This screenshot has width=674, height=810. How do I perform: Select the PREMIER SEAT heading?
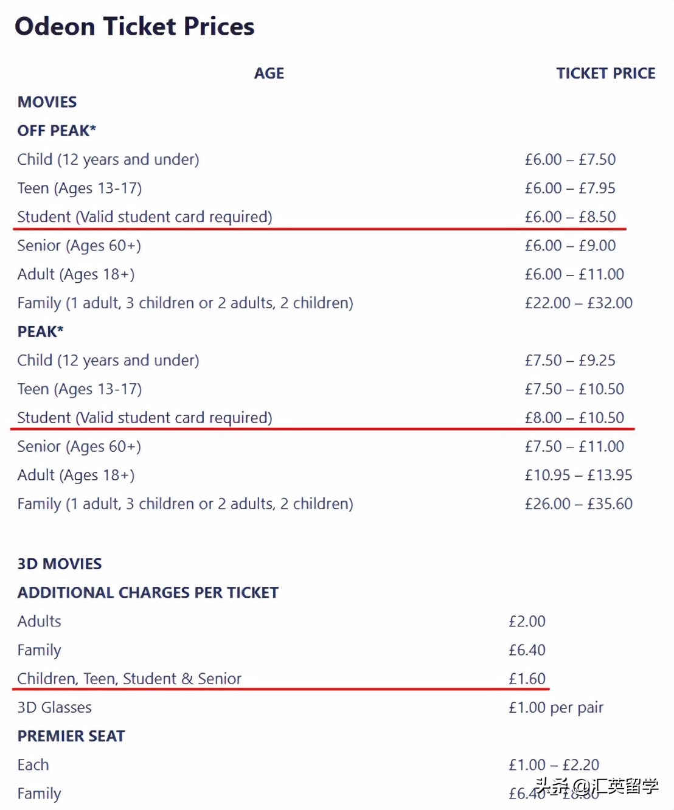(x=71, y=736)
